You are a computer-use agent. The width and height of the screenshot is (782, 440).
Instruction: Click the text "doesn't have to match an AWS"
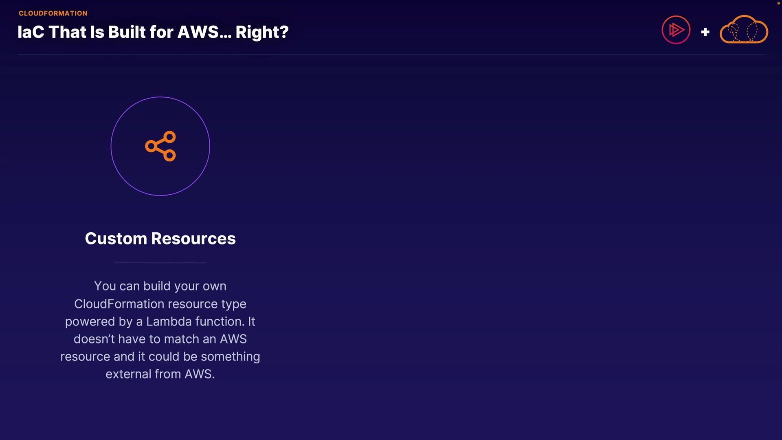click(160, 339)
